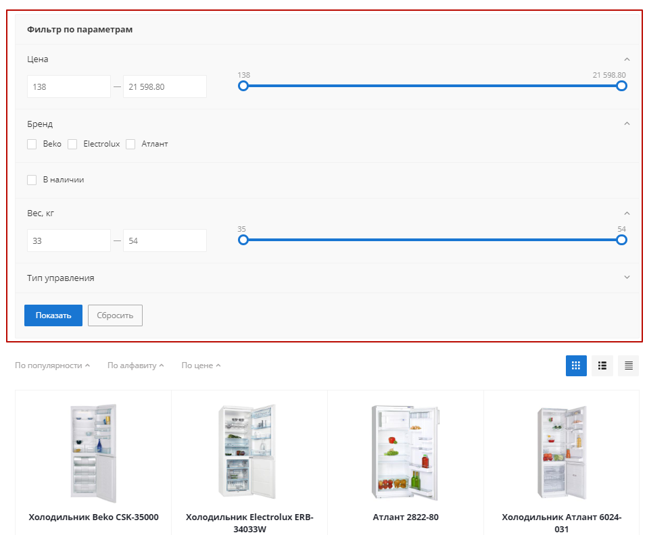Collapse the Цена section chevron
Viewport: 647px width, 535px height.
[627, 59]
